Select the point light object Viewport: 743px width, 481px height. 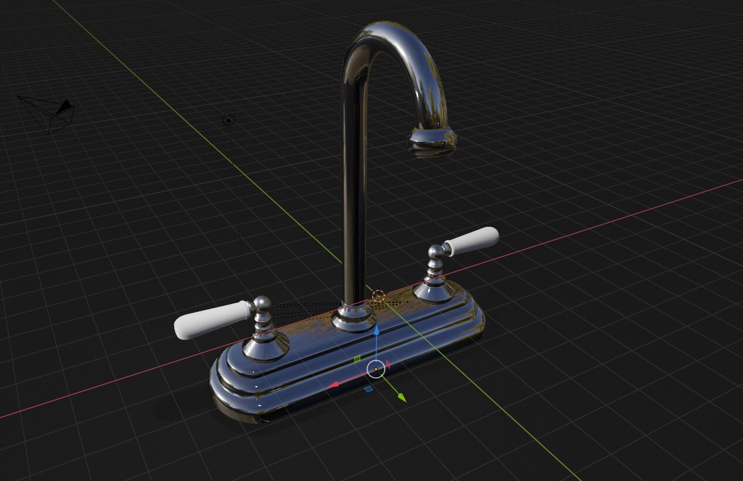(228, 121)
